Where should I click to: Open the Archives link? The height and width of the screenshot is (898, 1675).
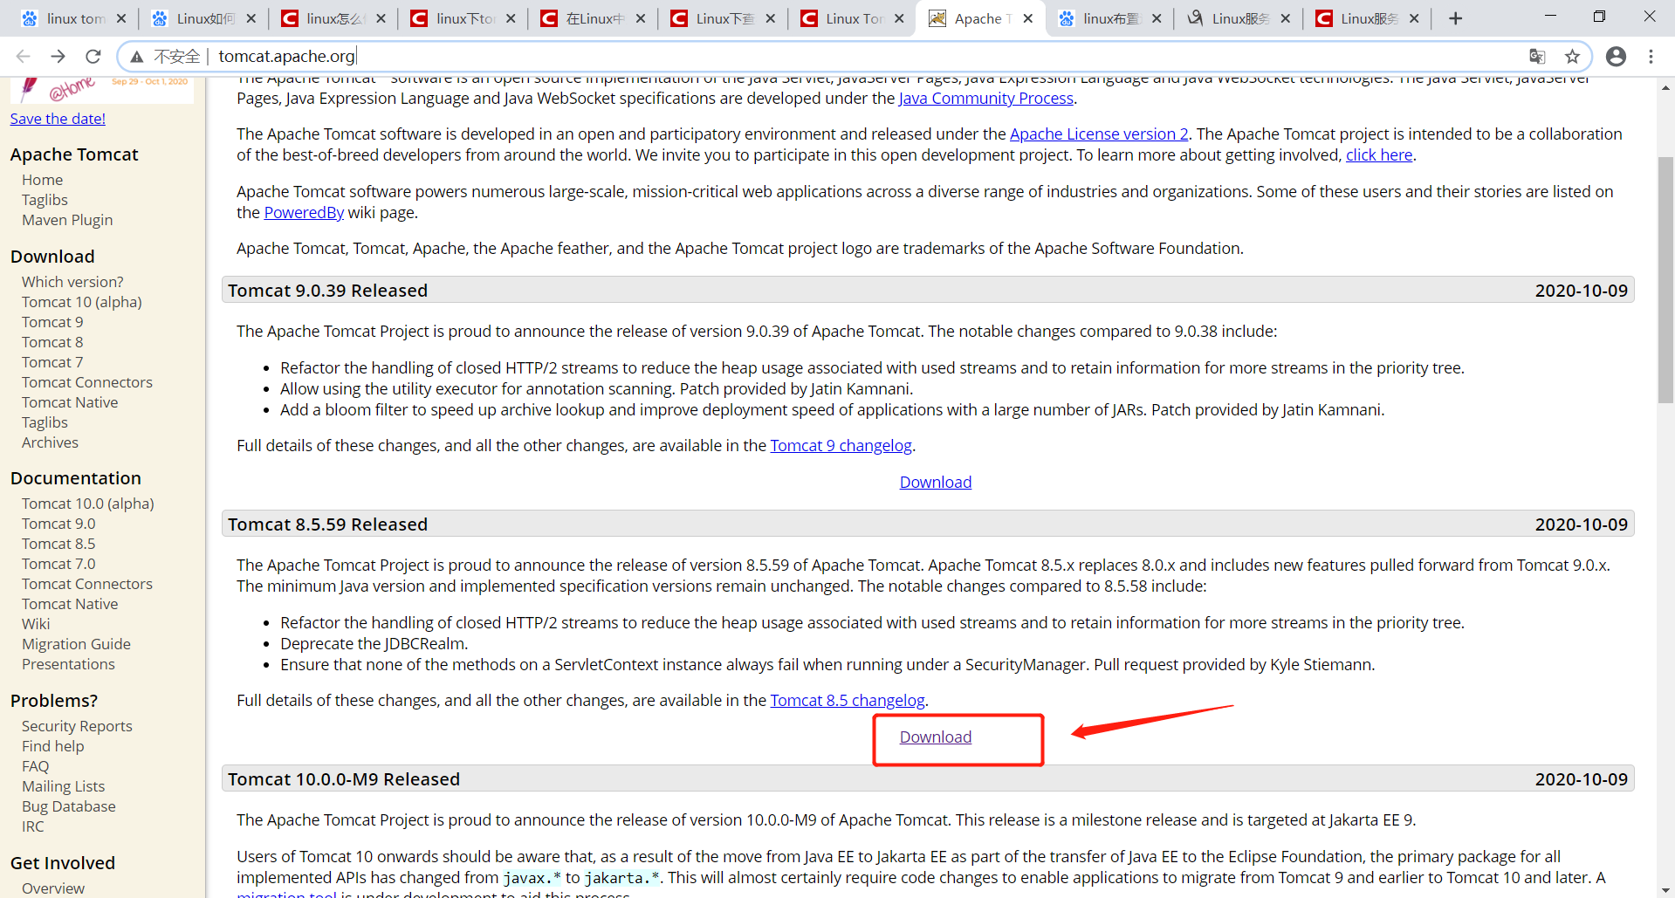click(50, 442)
